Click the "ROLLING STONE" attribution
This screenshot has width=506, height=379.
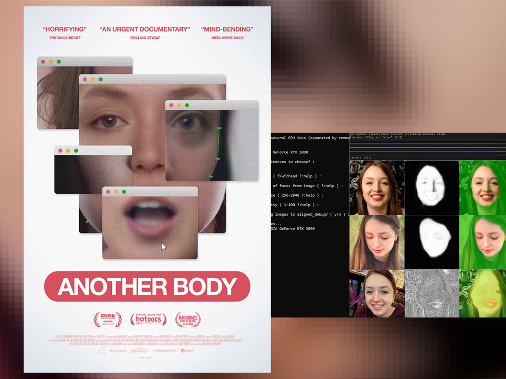(x=145, y=38)
